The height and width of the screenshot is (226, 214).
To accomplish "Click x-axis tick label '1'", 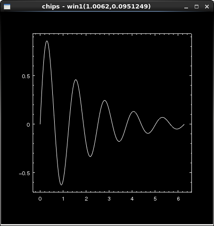I will point(63,199).
